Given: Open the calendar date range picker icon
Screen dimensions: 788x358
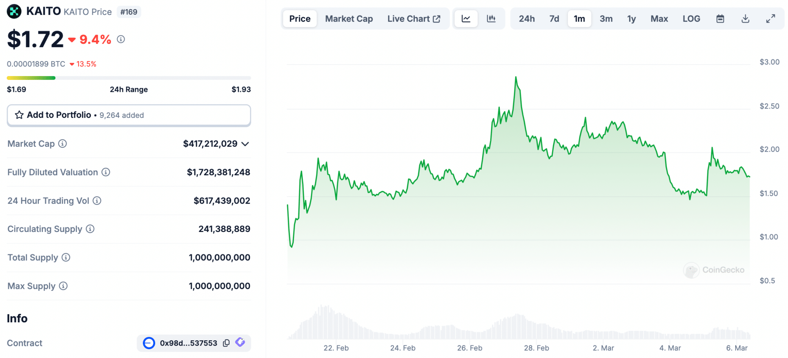Looking at the screenshot, I should (720, 18).
